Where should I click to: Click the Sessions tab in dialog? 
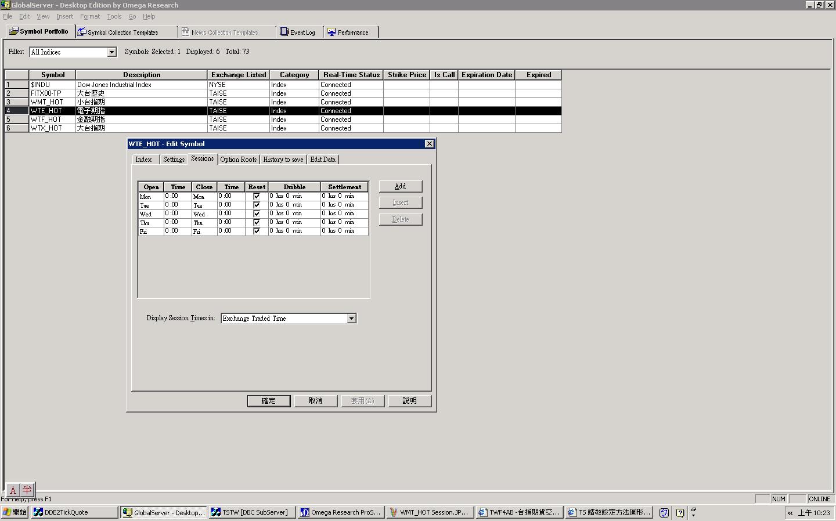coord(203,158)
